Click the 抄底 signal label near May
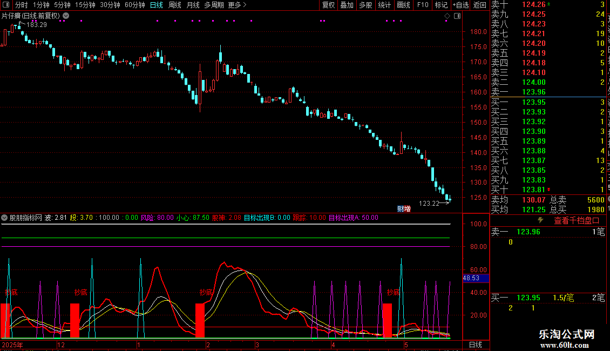 394,292
